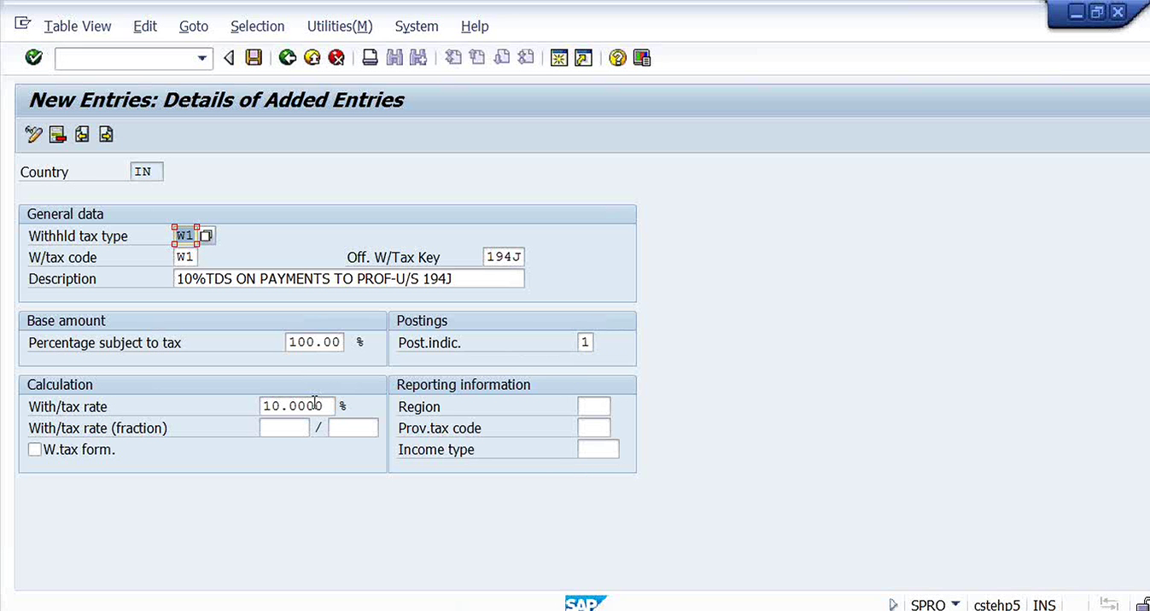Open the window menu icon left of Table View
The height and width of the screenshot is (611, 1150).
[23, 24]
